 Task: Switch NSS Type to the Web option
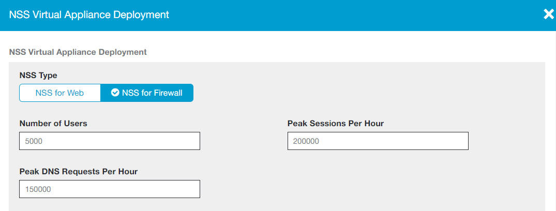(x=59, y=93)
